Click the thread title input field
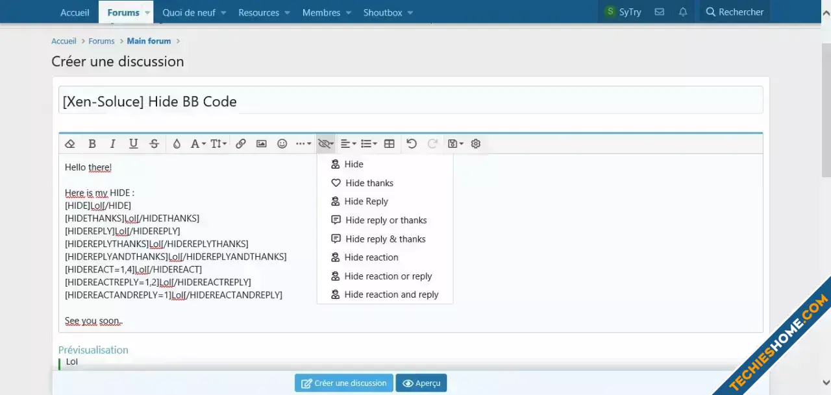This screenshot has height=395, width=831. (x=410, y=101)
